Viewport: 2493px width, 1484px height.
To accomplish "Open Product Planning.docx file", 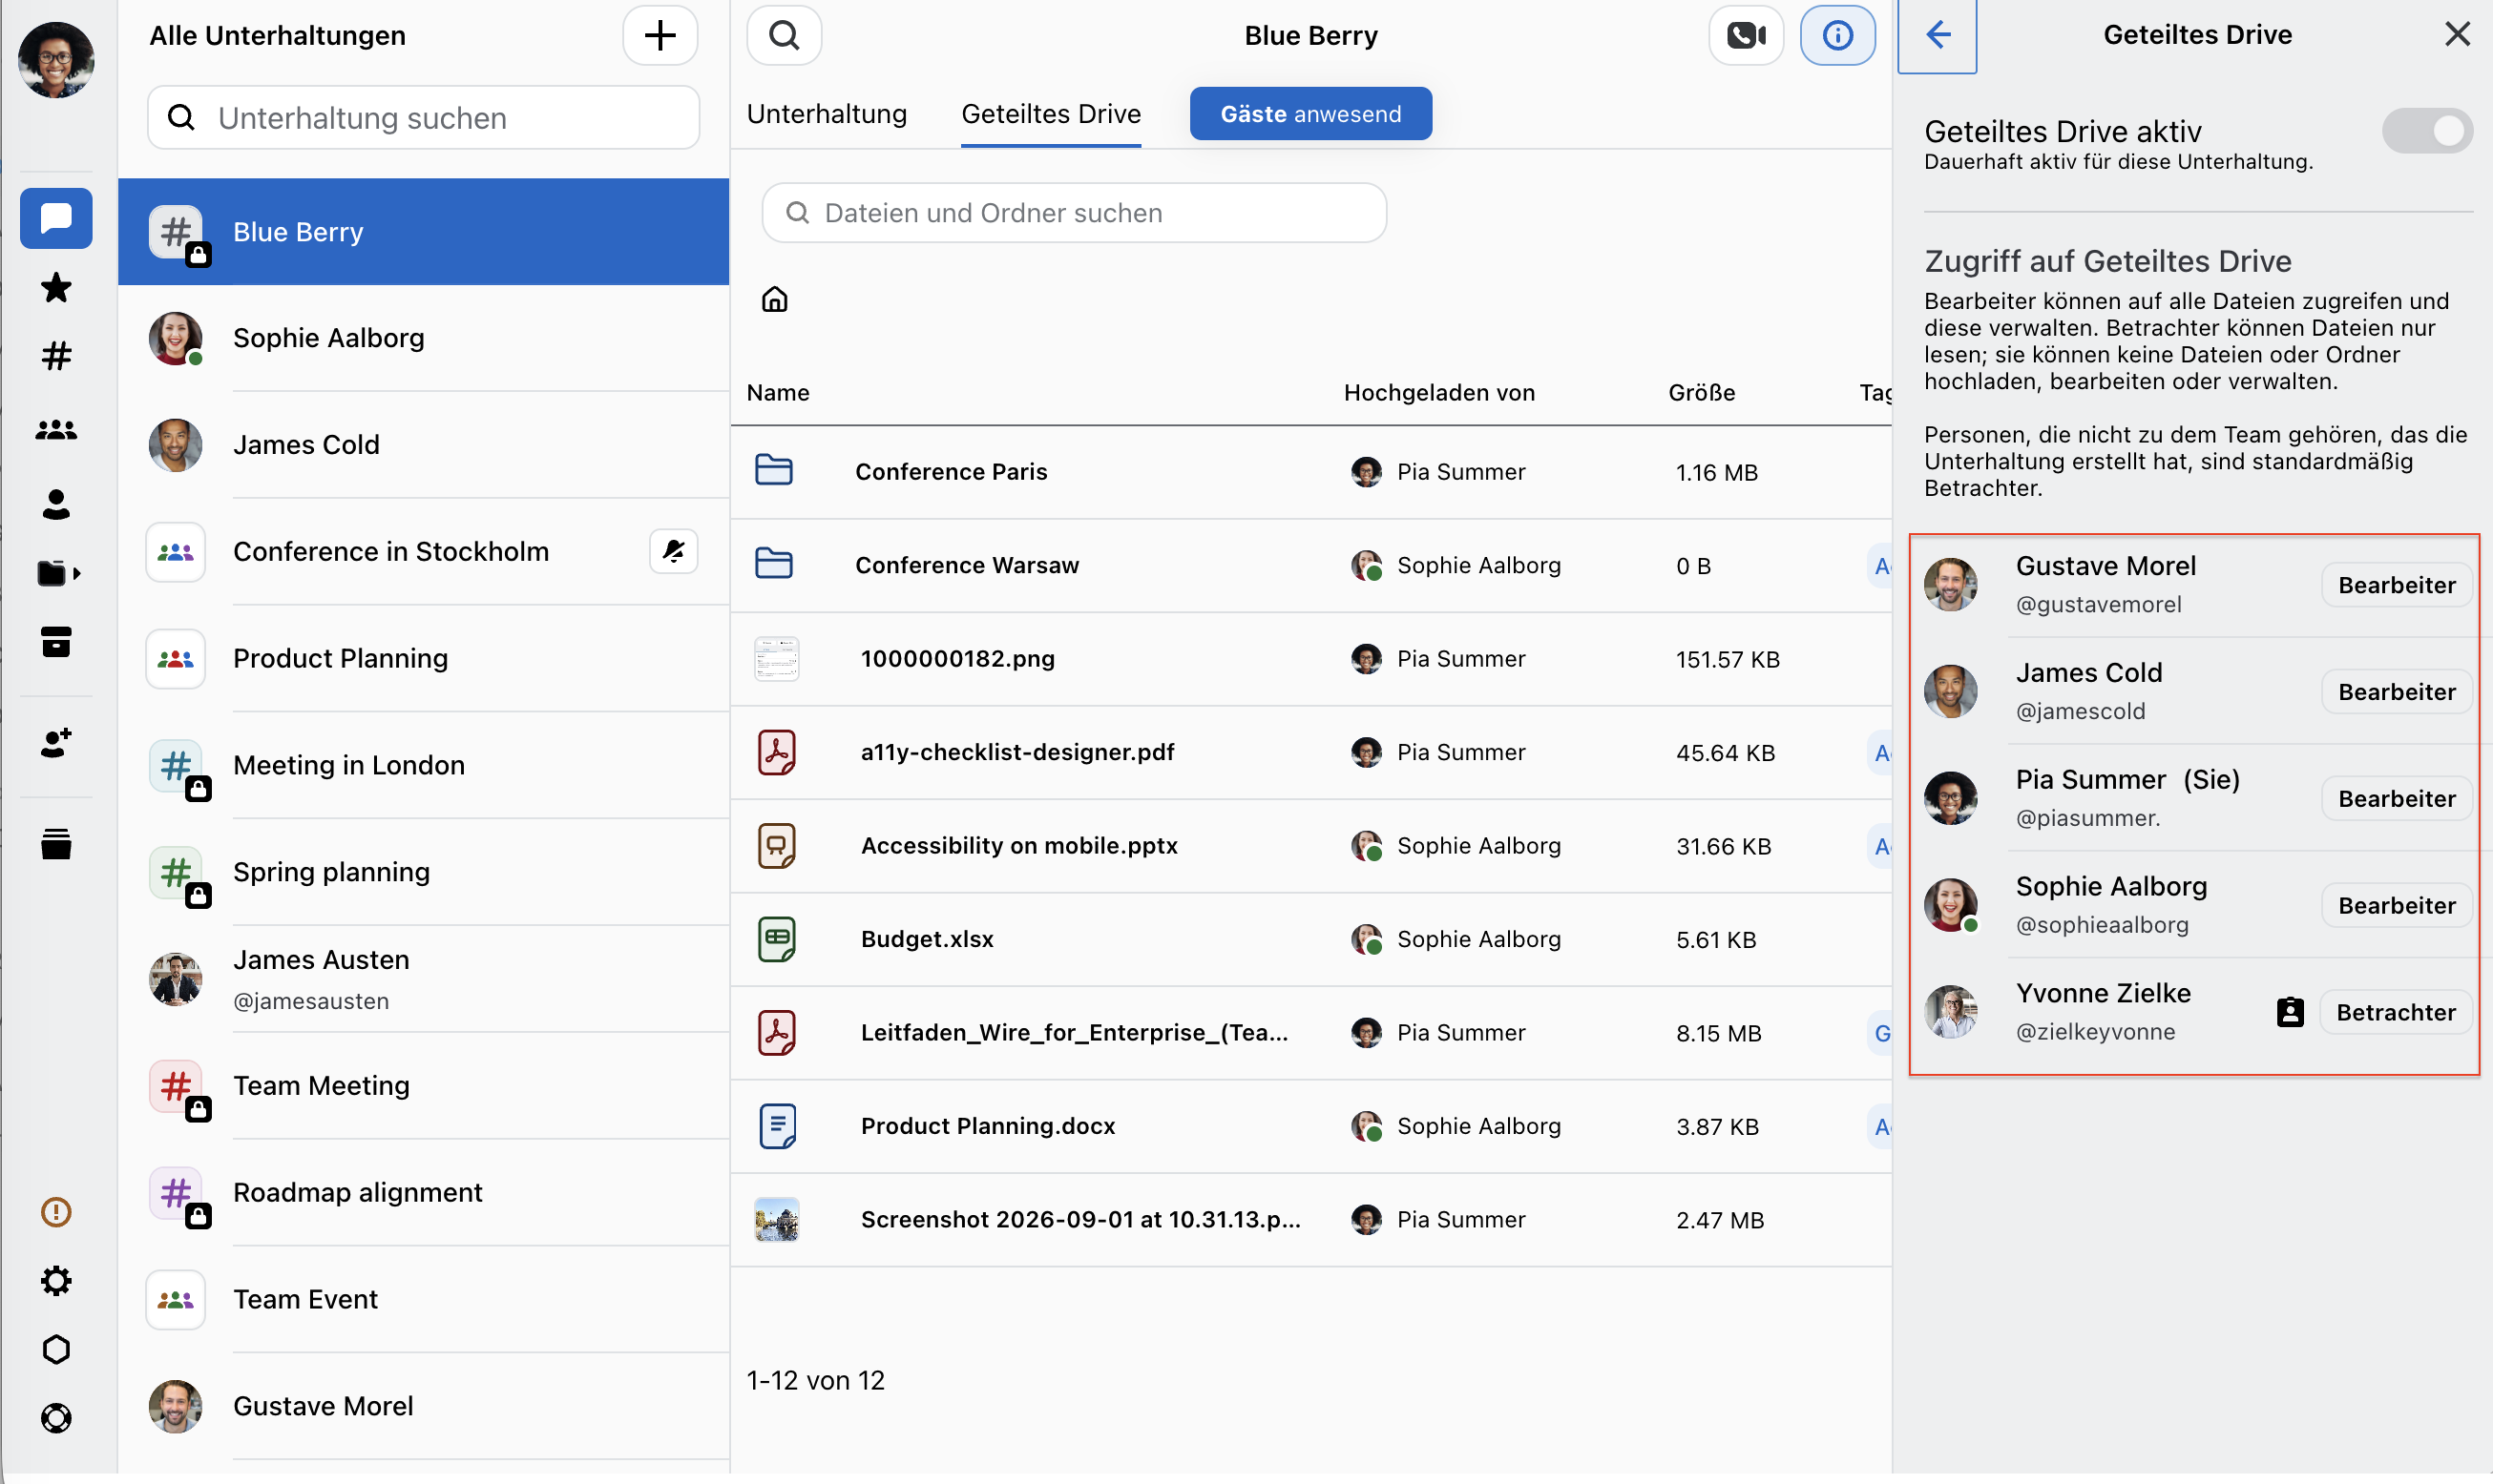I will click(x=988, y=1127).
